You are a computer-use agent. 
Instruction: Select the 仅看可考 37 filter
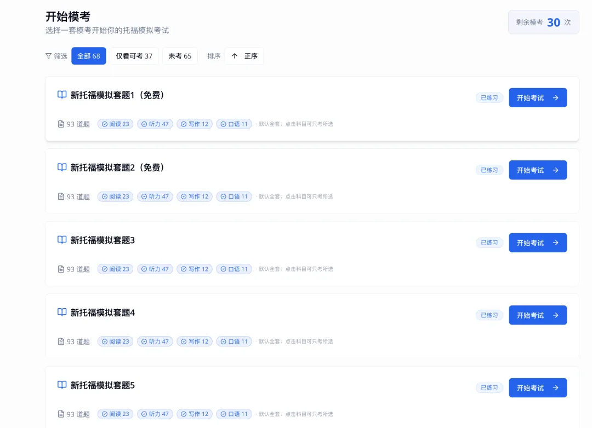coord(134,56)
